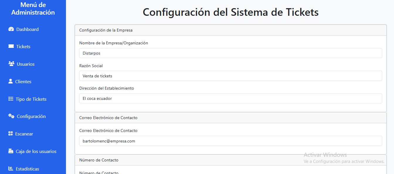394x174 pixels.
Task: Click the Correo Electrónico de Contacto input
Action: pyautogui.click(x=230, y=141)
